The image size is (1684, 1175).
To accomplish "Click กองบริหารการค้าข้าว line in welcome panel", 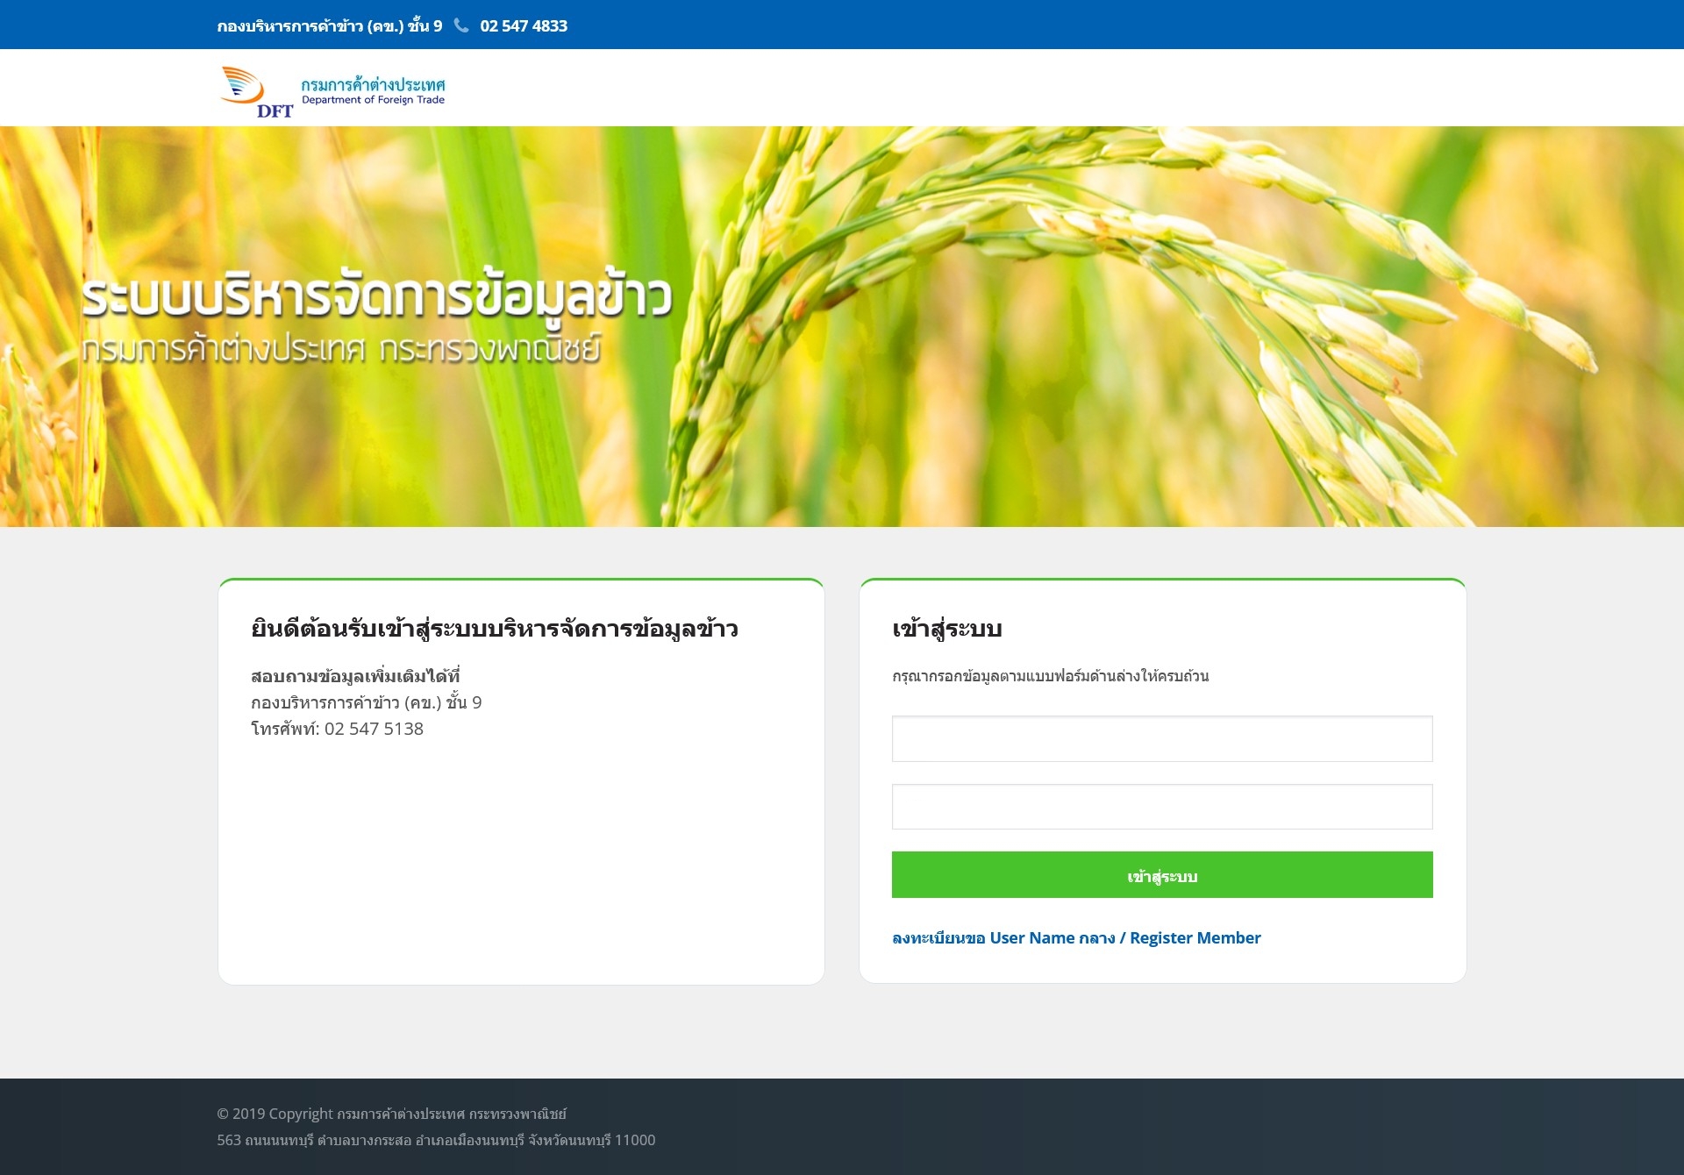I will (366, 702).
